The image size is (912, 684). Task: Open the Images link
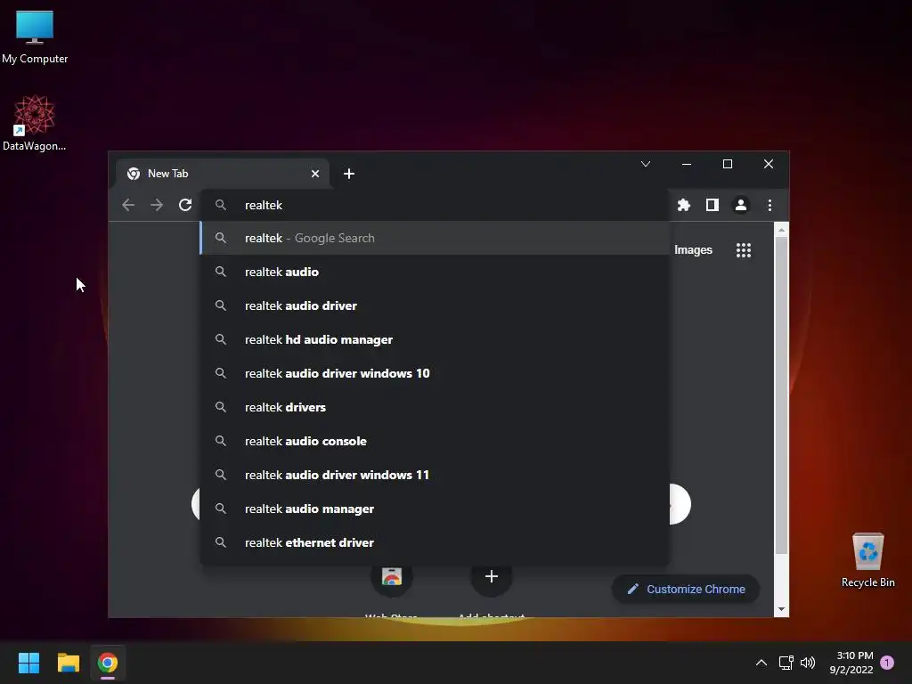click(x=693, y=249)
